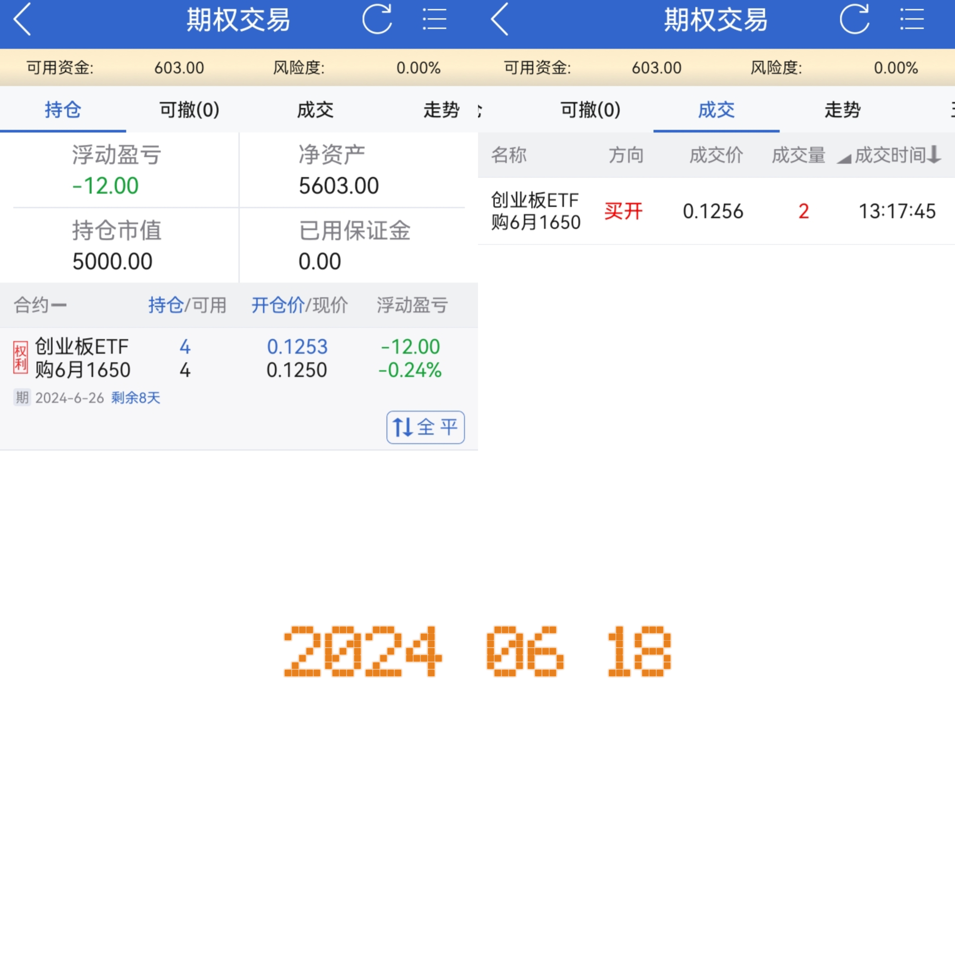Tap the red 权利 badge icon
The height and width of the screenshot is (955, 955).
[20, 358]
